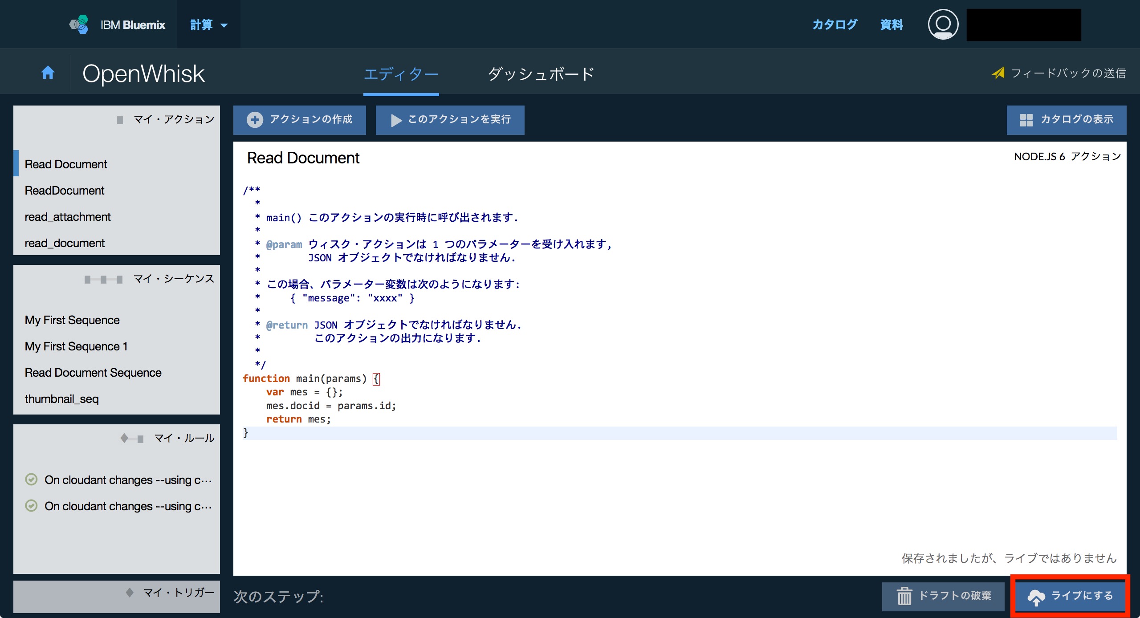This screenshot has height=618, width=1140.
Task: Open the カタログ link in header
Action: click(835, 24)
